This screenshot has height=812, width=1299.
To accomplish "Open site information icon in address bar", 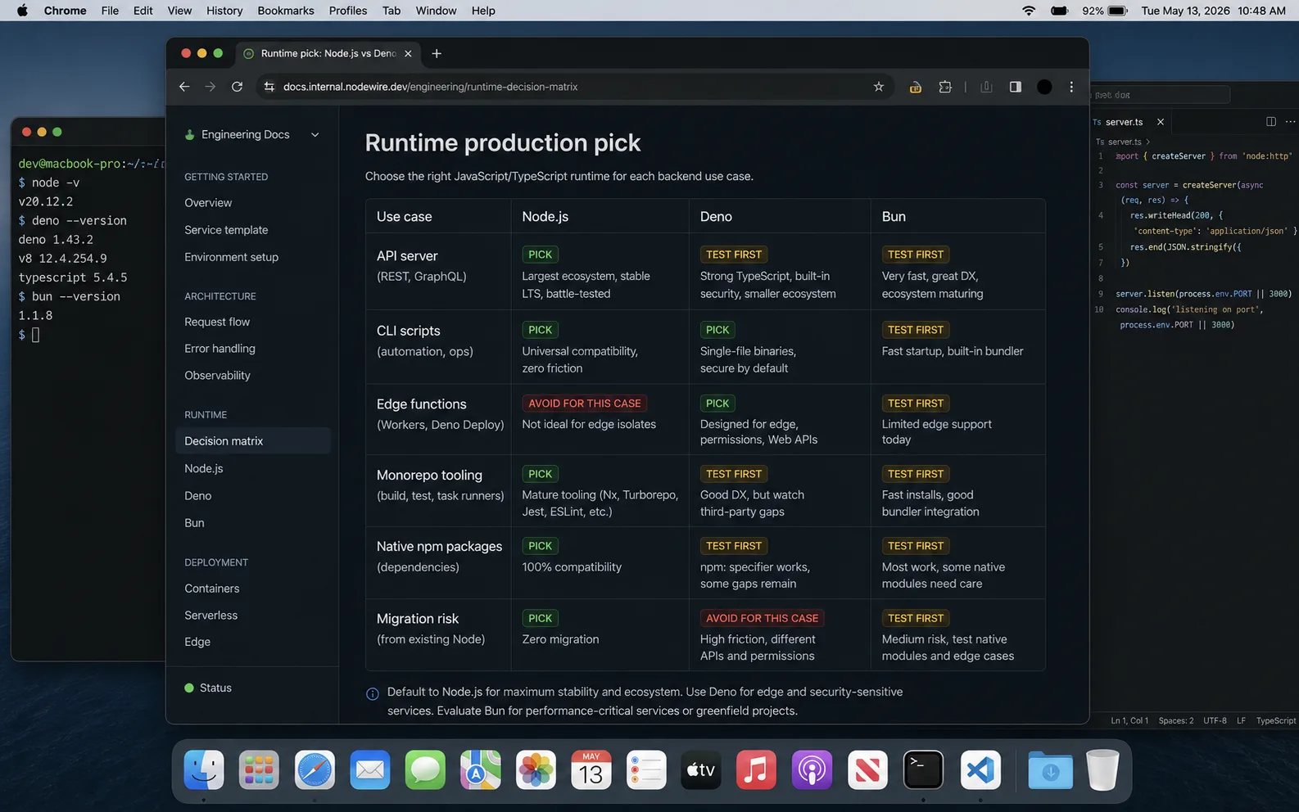I will (269, 87).
